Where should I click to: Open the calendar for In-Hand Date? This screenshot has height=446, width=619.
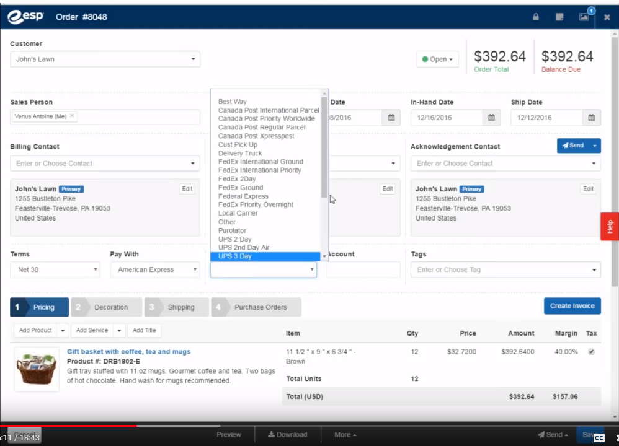pyautogui.click(x=491, y=118)
